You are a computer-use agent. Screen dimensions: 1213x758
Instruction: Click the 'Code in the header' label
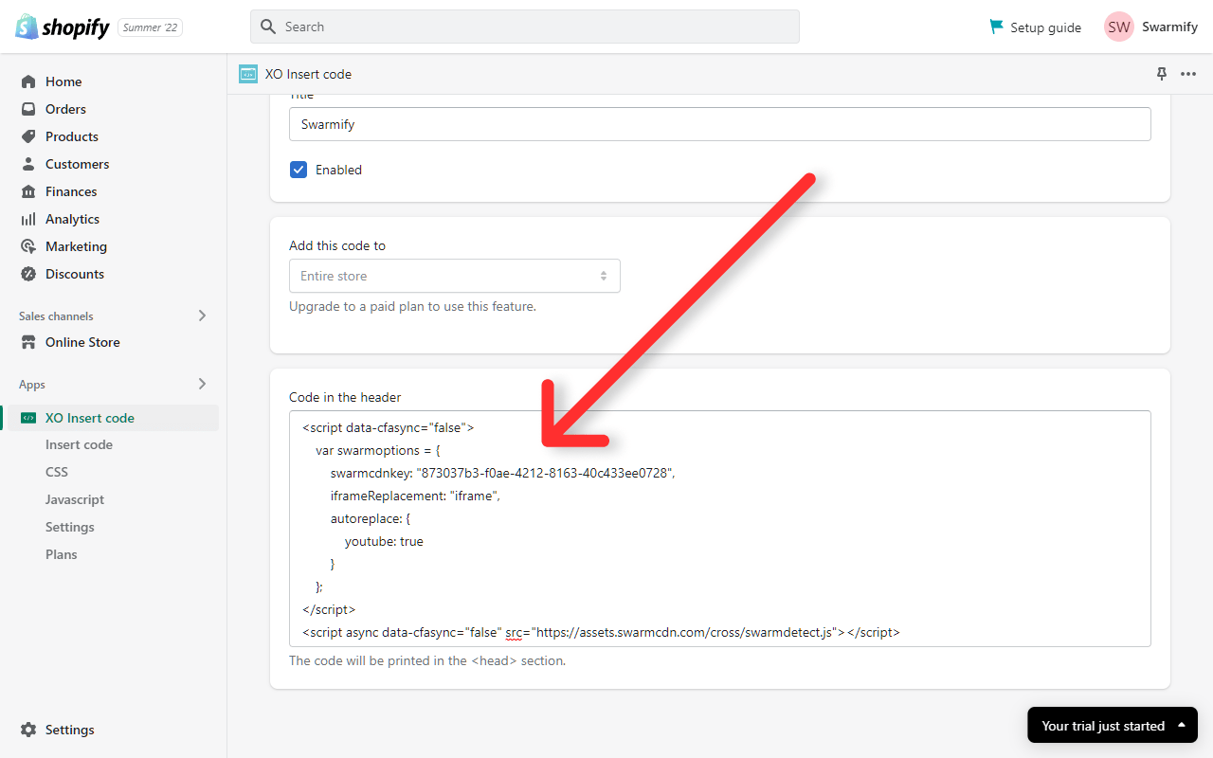[x=345, y=397]
